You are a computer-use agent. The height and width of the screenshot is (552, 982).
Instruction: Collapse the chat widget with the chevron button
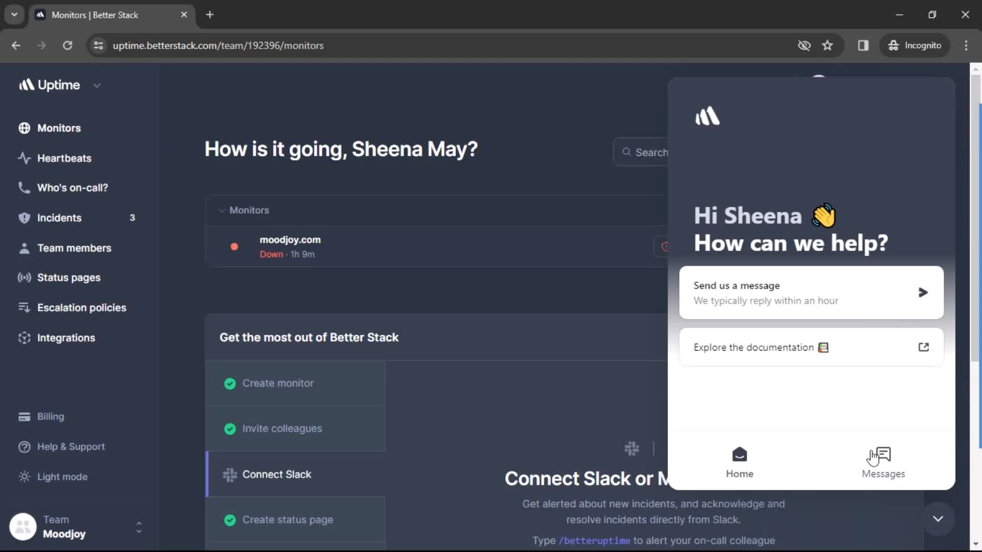938,519
